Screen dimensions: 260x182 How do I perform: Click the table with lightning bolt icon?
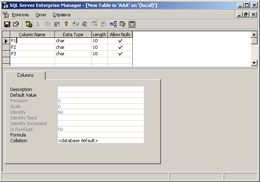coord(123,24)
